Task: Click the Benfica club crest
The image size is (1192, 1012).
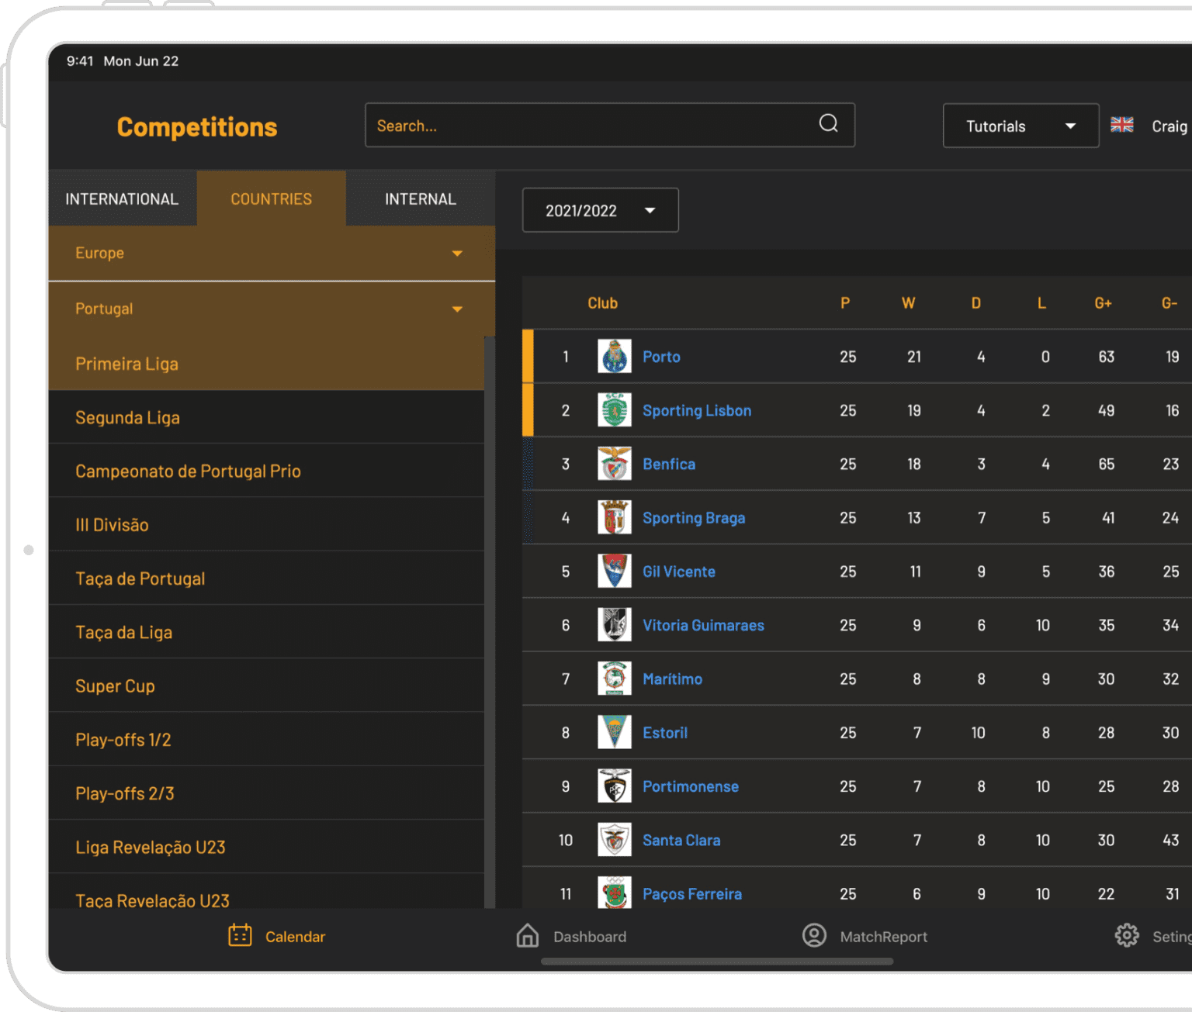Action: point(615,464)
